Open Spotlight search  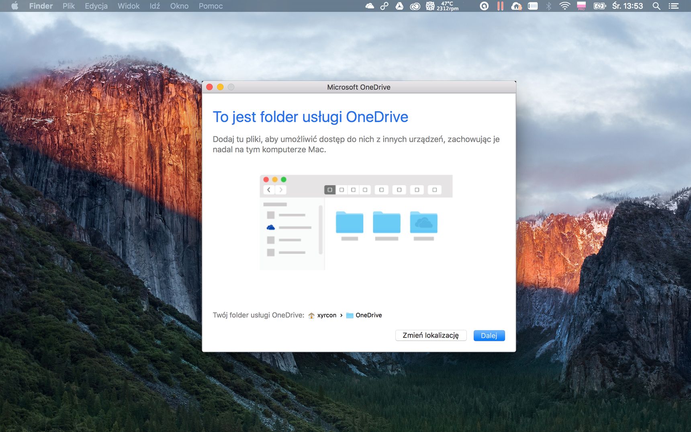pos(656,6)
